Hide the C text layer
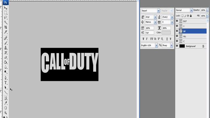This screenshot has height=118, width=210. pos(177,41)
